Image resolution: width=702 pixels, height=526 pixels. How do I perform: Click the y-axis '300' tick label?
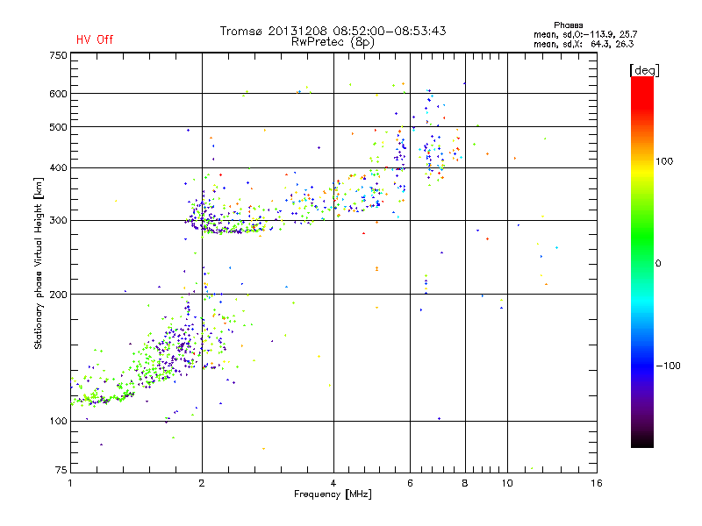58,220
